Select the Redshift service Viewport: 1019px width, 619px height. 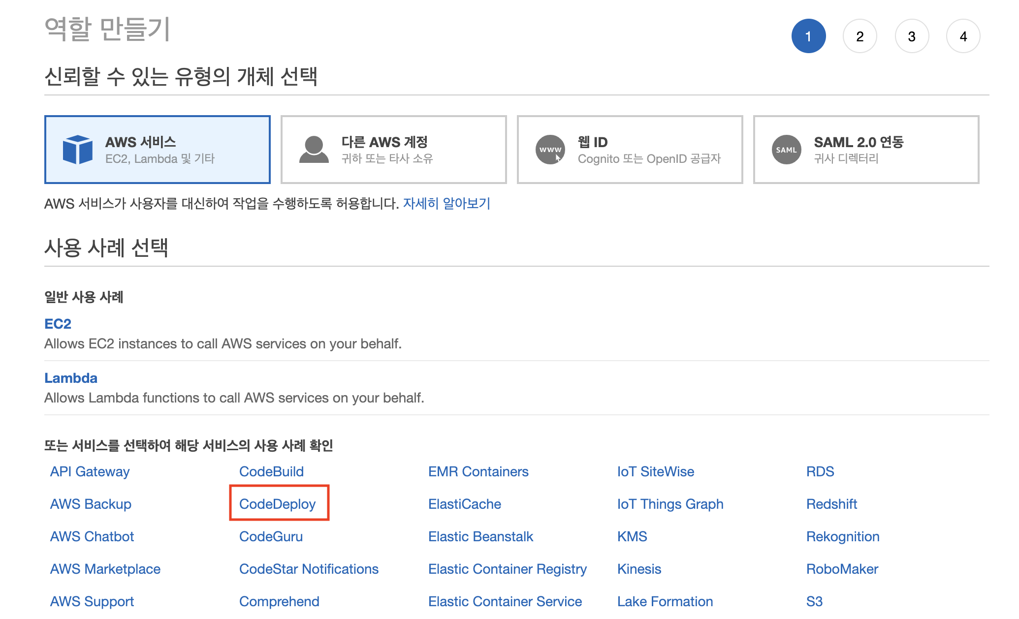pyautogui.click(x=831, y=504)
